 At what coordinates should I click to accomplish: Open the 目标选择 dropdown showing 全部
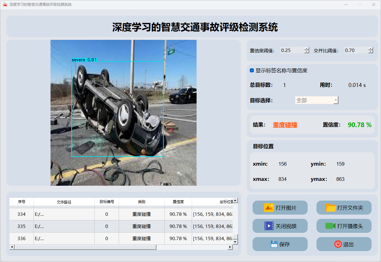coord(316,100)
